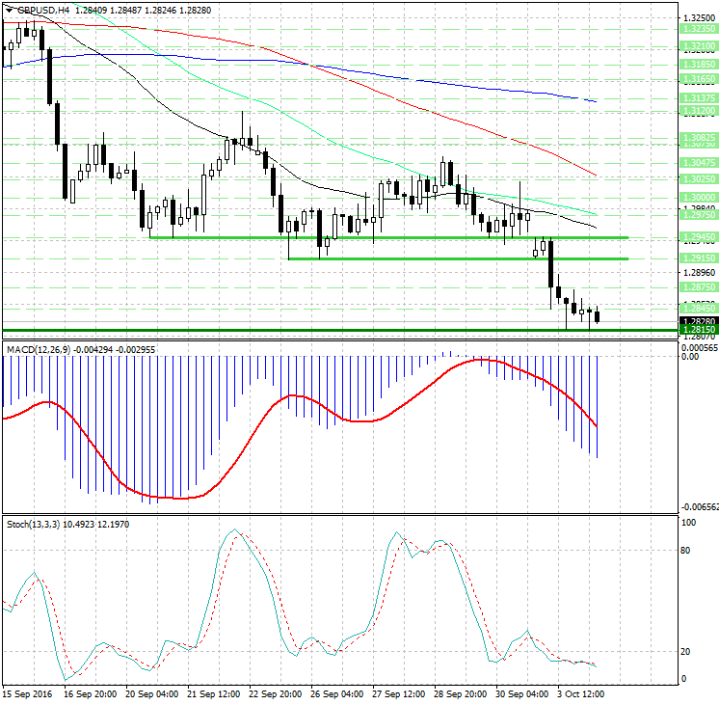This screenshot has height=705, width=719.
Task: Click the GBPUSD,H4 chart title text
Action: click(x=39, y=10)
